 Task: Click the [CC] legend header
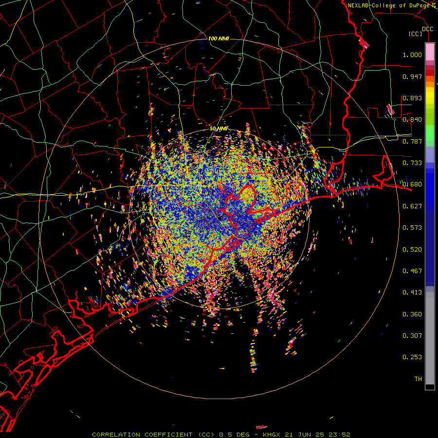click(416, 34)
